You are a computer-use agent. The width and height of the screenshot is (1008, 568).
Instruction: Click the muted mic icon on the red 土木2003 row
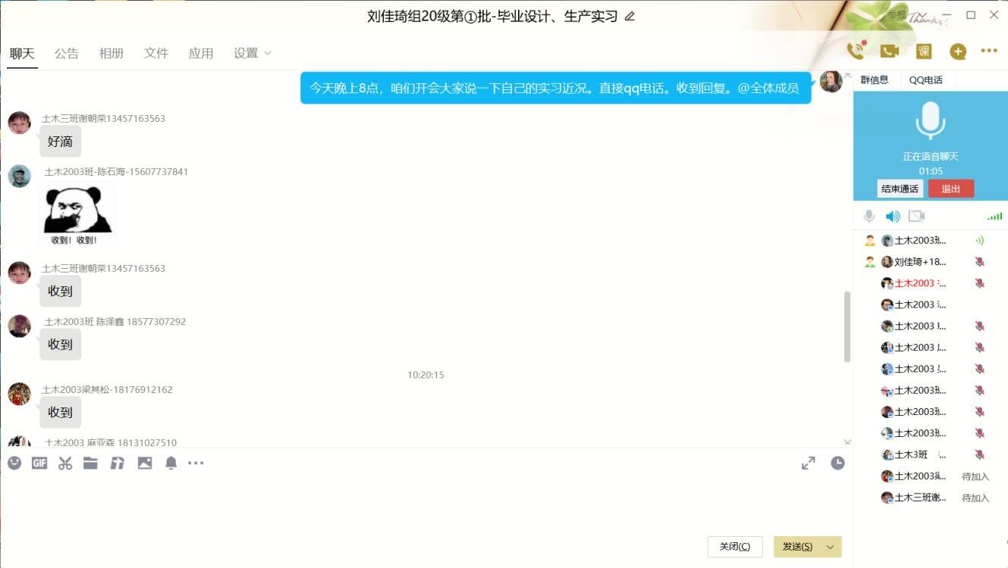coord(979,283)
